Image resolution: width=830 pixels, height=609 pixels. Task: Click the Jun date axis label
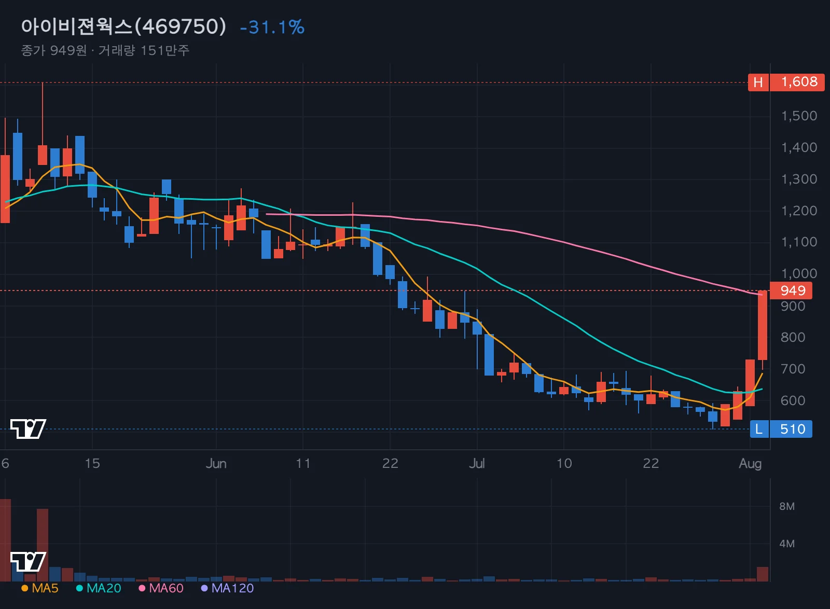216,463
